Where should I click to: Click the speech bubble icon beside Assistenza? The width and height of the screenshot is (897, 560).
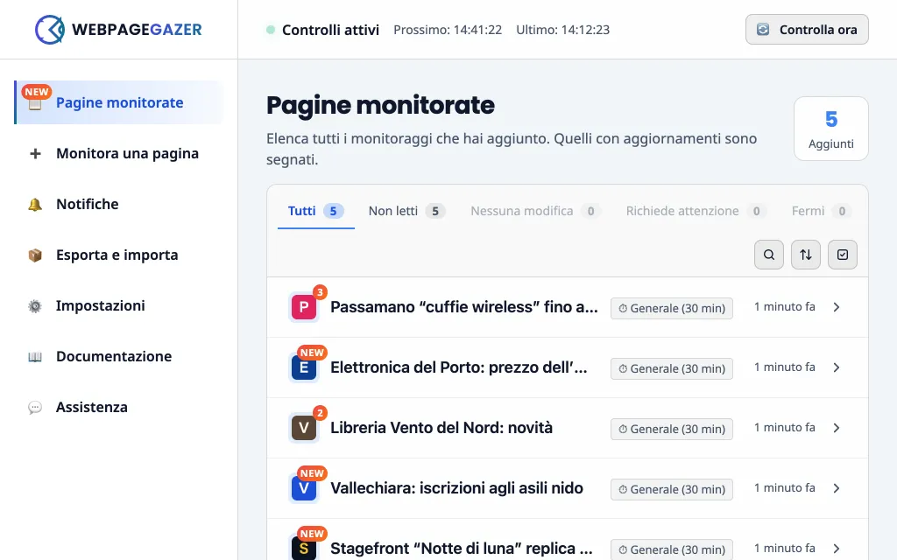35,408
